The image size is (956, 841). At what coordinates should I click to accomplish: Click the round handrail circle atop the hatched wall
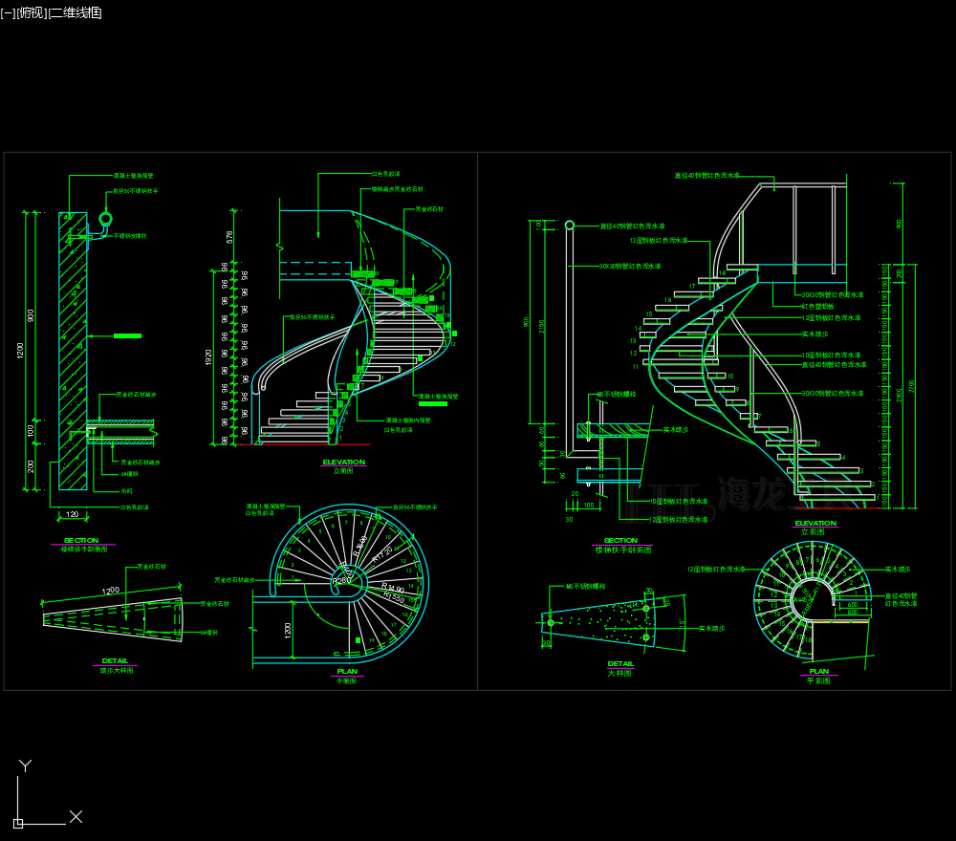pos(104,220)
